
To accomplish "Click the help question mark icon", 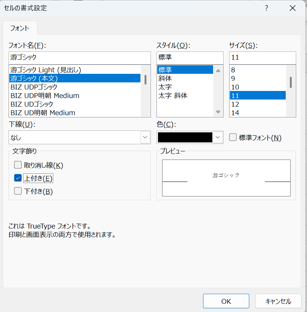I will pos(266,8).
